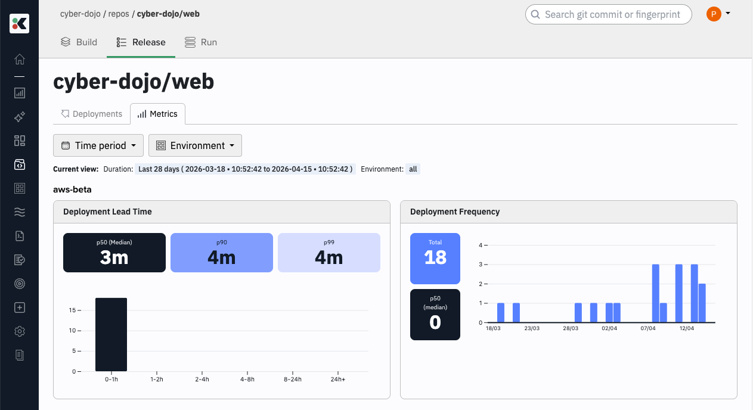Select the highlighted repos code-folder icon in the sidebar
Image resolution: width=753 pixels, height=410 pixels.
coord(20,164)
